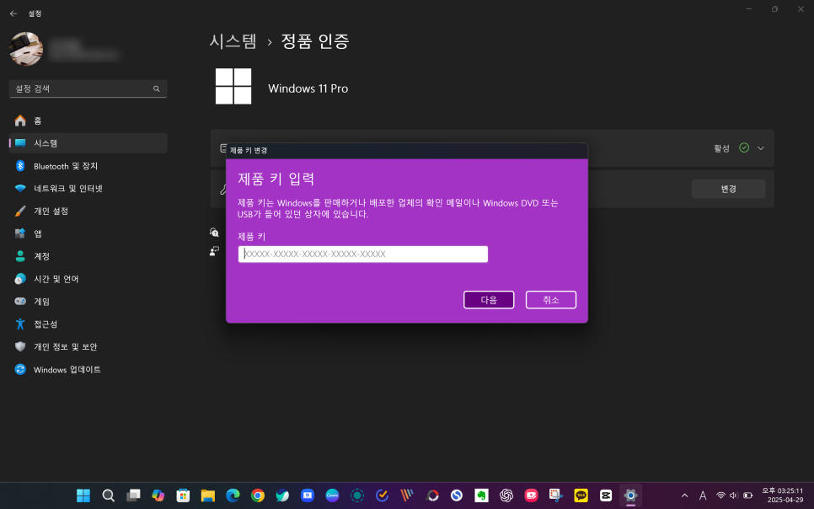Focus the 설정 검색 search box
Image resolution: width=814 pixels, height=509 pixels.
tap(88, 88)
